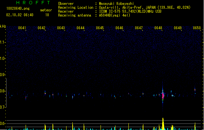
Task: Click the meteor count label
Action: click(46, 10)
